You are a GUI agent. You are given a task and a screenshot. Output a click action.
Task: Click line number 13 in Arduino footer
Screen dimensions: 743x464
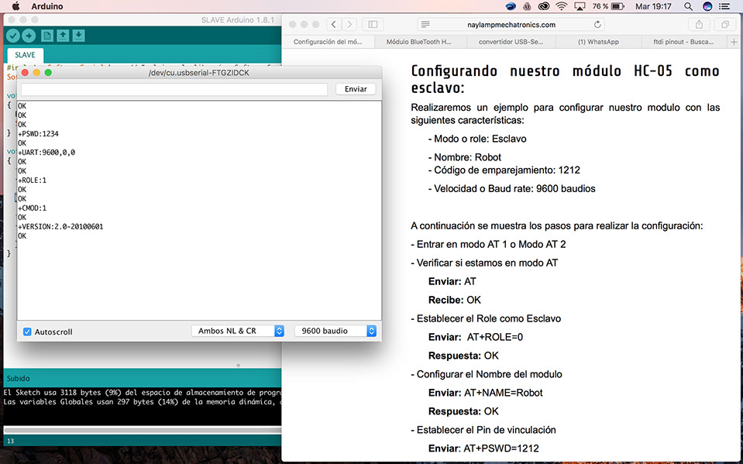click(10, 441)
